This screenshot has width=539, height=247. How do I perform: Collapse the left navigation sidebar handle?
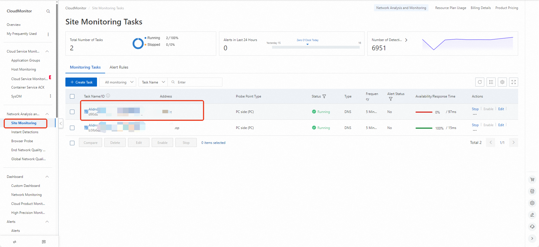pyautogui.click(x=61, y=123)
